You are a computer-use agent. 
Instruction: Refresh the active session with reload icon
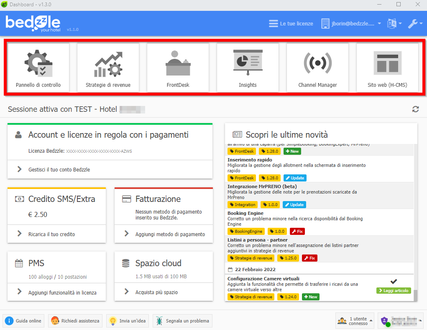tap(415, 109)
